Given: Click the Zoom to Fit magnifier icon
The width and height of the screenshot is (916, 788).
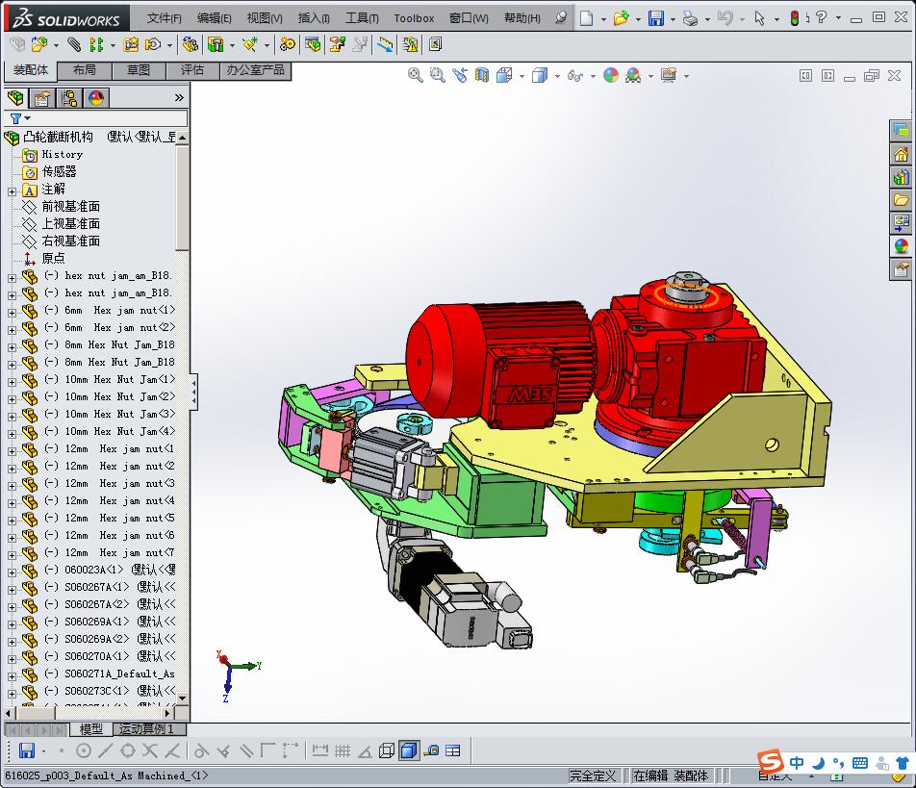Looking at the screenshot, I should click(x=416, y=75).
